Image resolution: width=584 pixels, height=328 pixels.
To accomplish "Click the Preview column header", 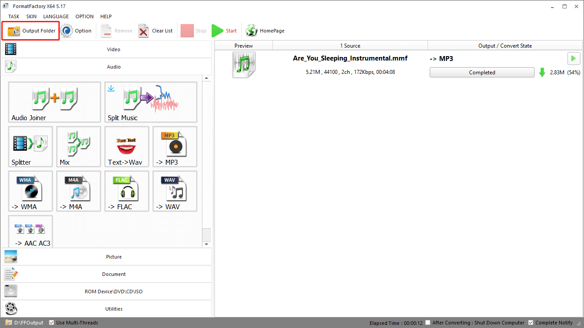I will (x=243, y=45).
